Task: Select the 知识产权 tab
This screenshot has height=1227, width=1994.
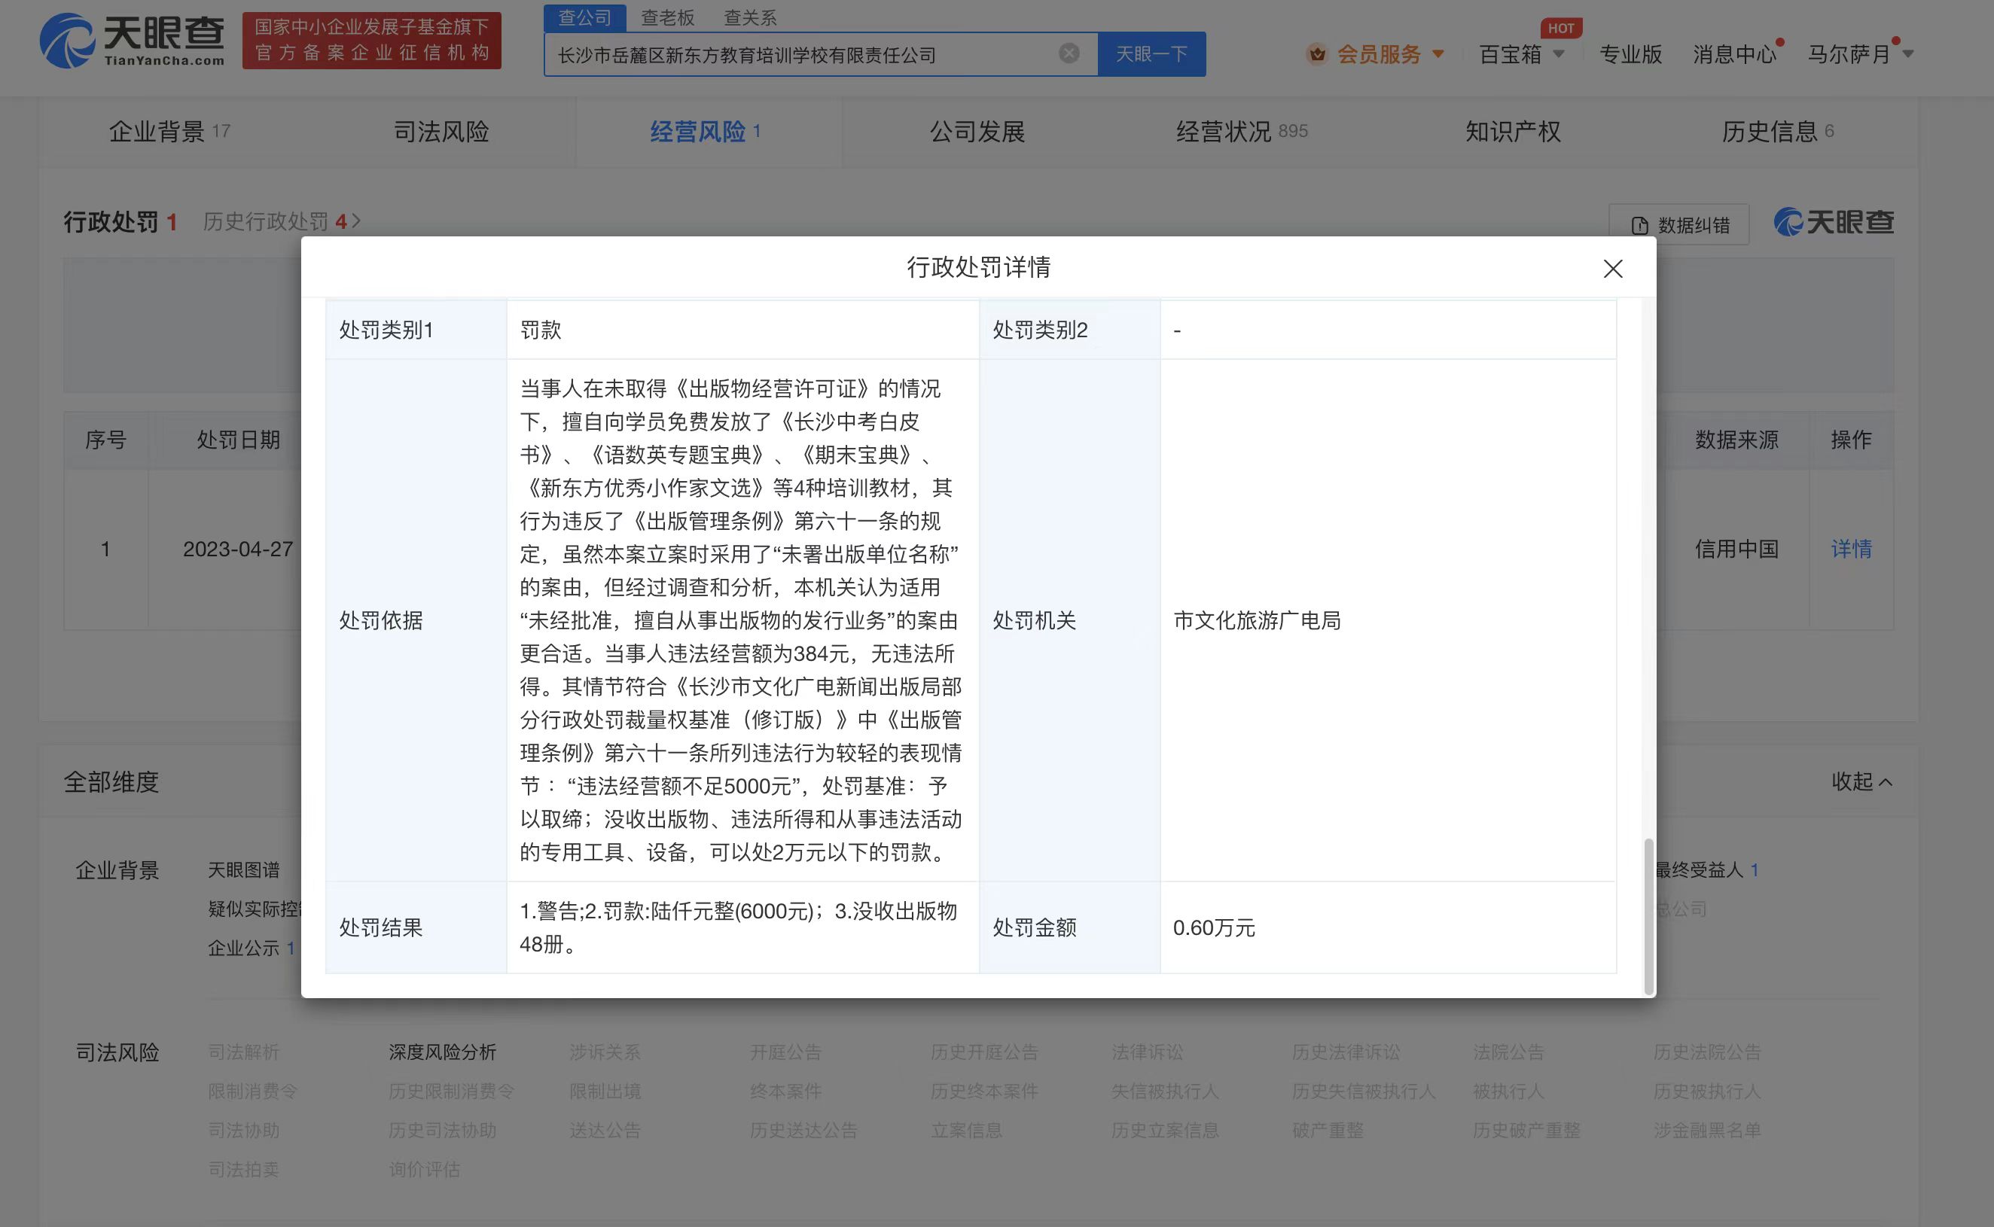Action: coord(1513,132)
